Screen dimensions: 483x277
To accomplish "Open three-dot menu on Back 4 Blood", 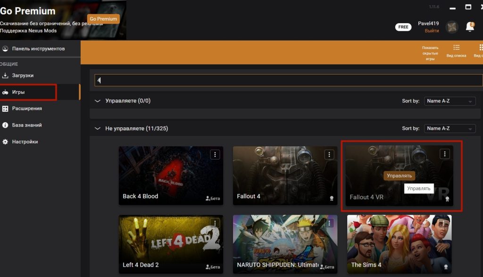I will tap(215, 154).
